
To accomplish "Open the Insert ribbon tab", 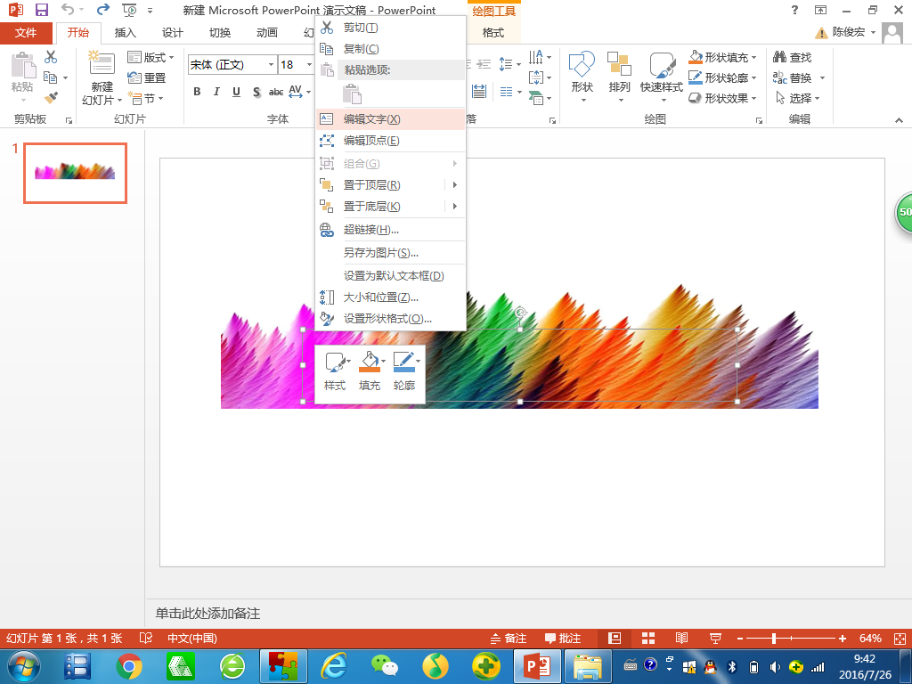I will (125, 33).
